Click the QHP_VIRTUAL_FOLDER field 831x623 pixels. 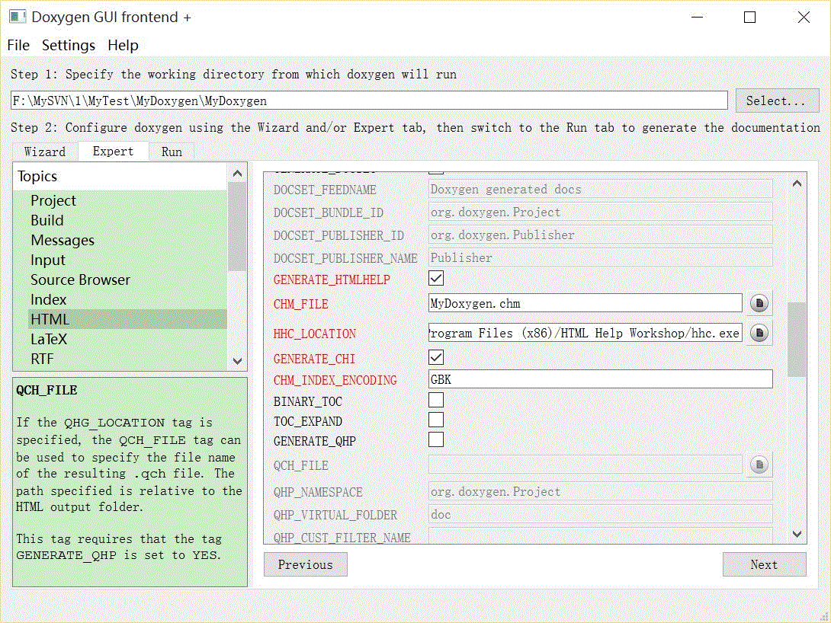[601, 514]
